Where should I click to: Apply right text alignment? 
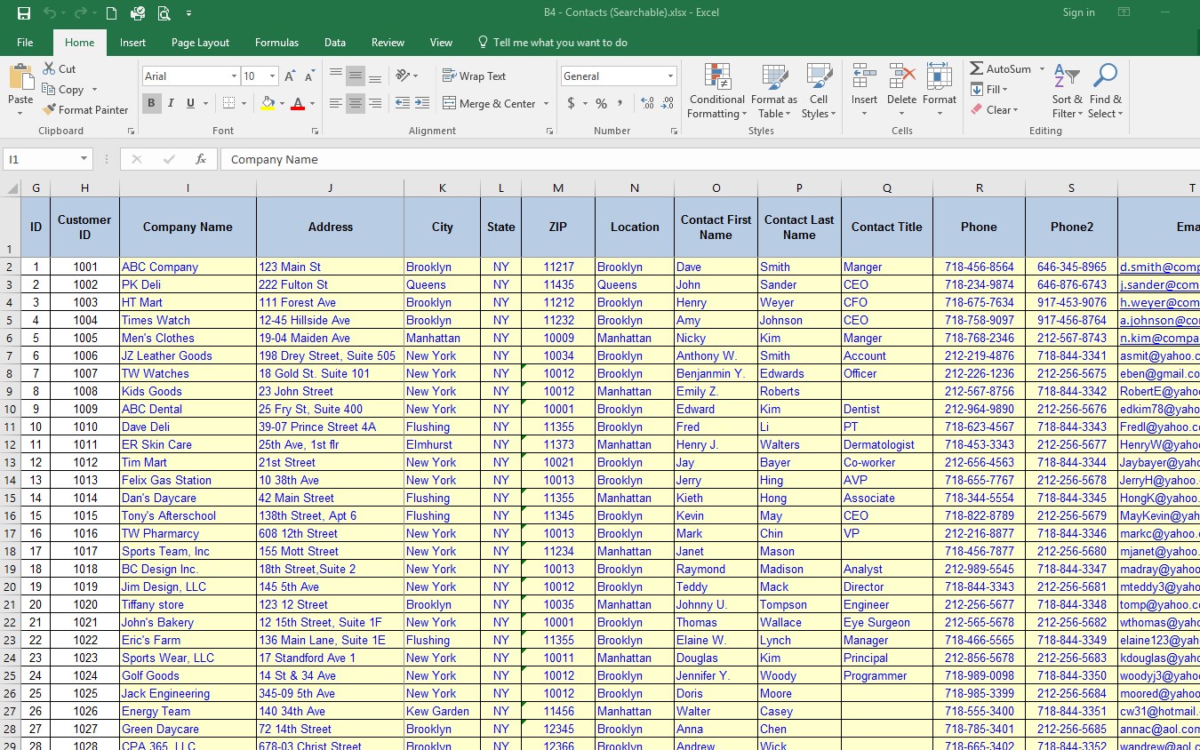click(375, 104)
